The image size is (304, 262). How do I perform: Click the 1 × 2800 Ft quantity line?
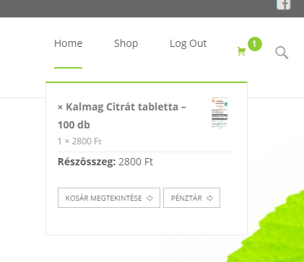click(79, 141)
